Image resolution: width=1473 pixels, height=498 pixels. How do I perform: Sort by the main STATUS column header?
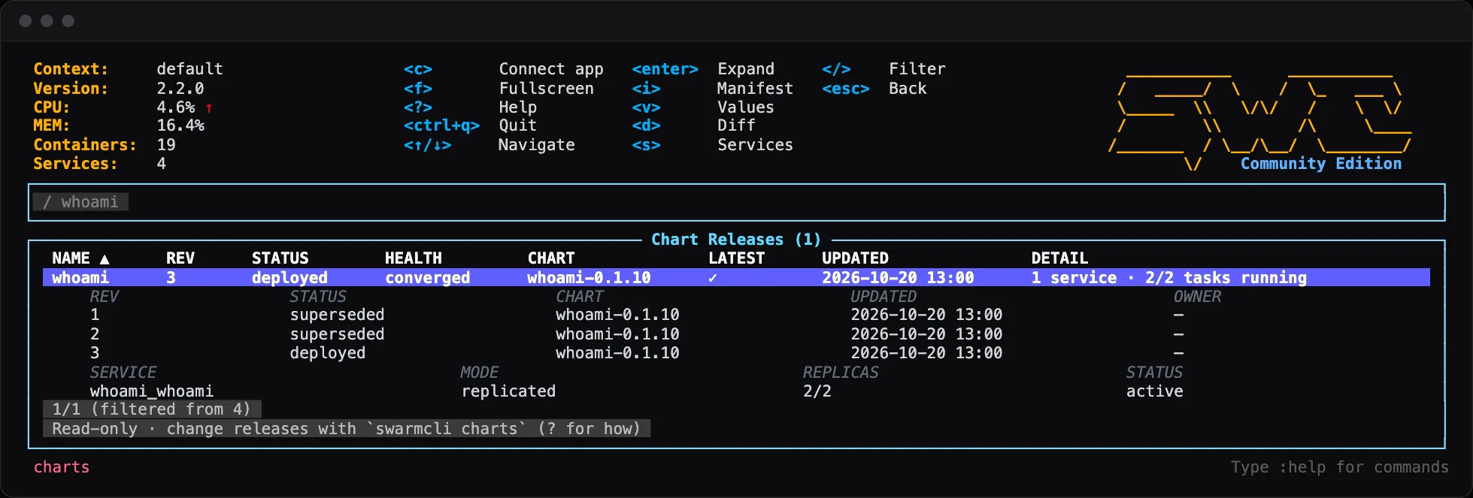(x=280, y=258)
